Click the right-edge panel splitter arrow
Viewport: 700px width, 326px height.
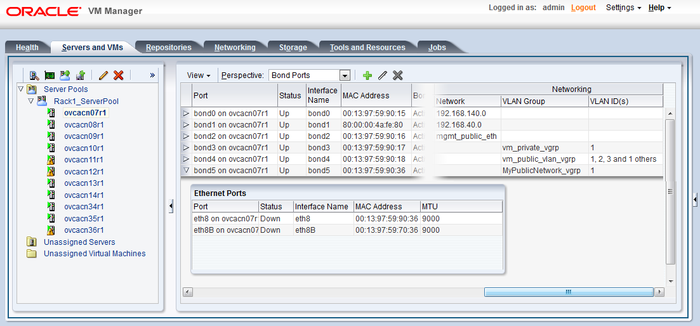pos(695,200)
